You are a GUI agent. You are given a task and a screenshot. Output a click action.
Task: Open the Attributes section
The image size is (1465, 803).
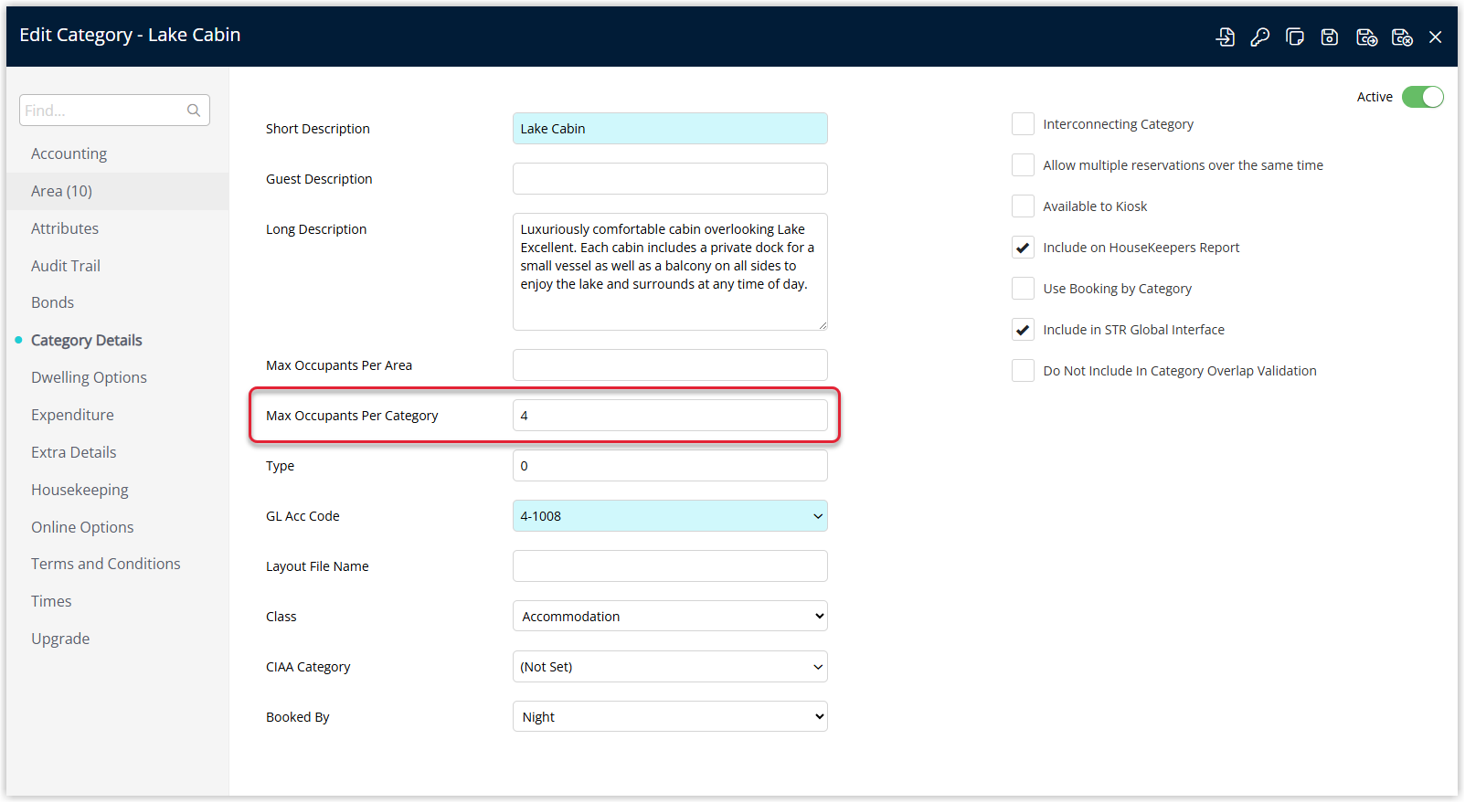point(65,228)
